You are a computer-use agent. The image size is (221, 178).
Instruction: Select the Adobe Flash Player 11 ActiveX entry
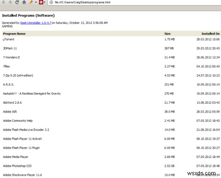click(x=23, y=139)
